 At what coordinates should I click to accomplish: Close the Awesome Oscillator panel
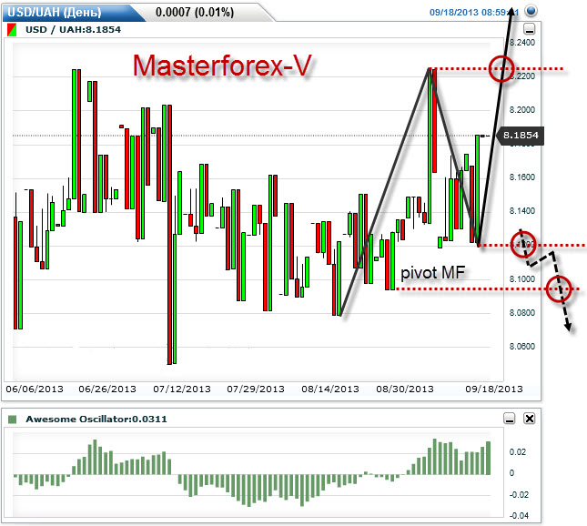530,419
